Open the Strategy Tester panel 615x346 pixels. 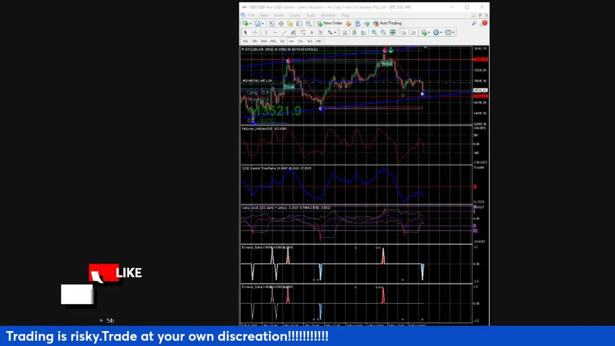point(308,23)
